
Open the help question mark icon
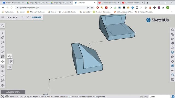[x=2, y=96]
